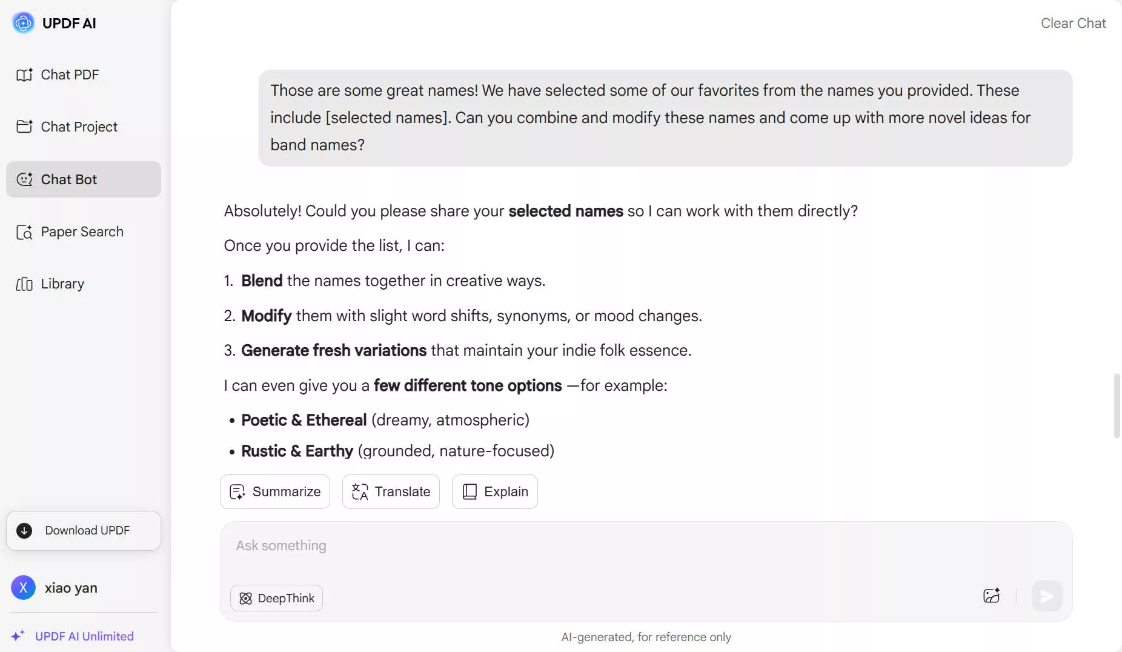This screenshot has width=1122, height=652.
Task: Click the UPDF AI logo icon
Action: tap(23, 23)
